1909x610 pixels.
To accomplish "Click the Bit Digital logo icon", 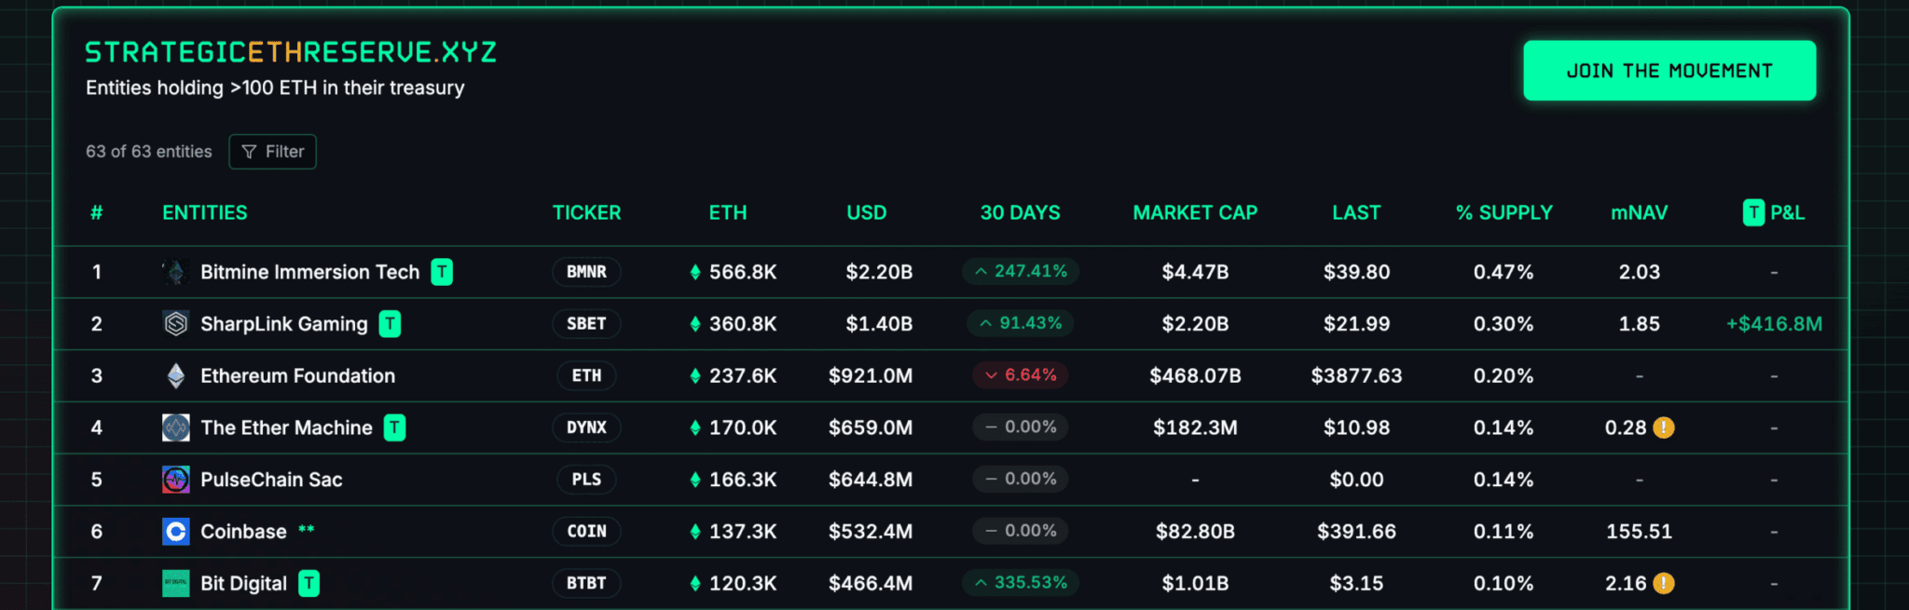I will (175, 584).
